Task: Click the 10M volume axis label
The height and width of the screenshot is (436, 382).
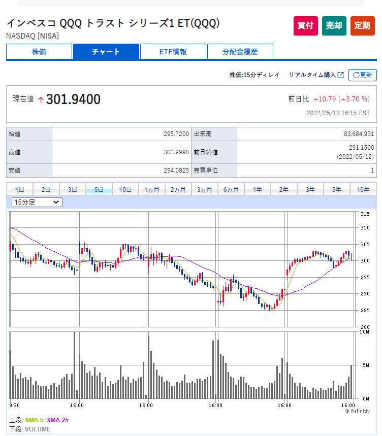Action: pos(364,332)
